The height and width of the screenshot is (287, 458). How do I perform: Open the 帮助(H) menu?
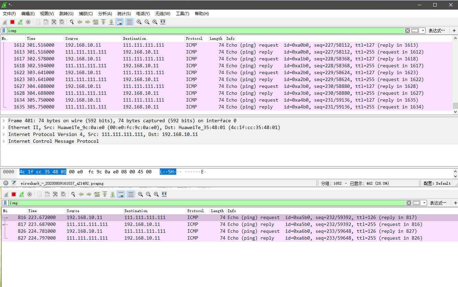pos(202,14)
